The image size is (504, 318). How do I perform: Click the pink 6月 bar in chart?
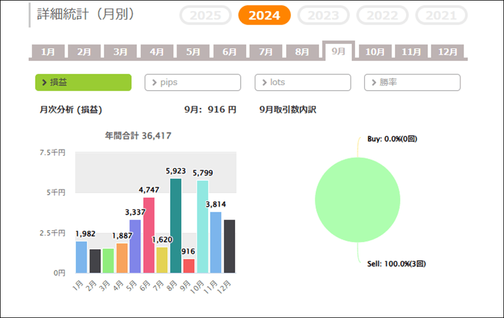coord(149,235)
